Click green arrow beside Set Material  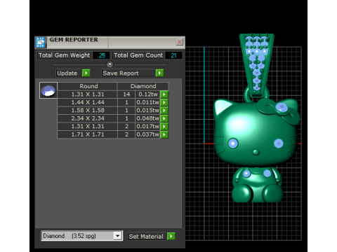tap(171, 237)
